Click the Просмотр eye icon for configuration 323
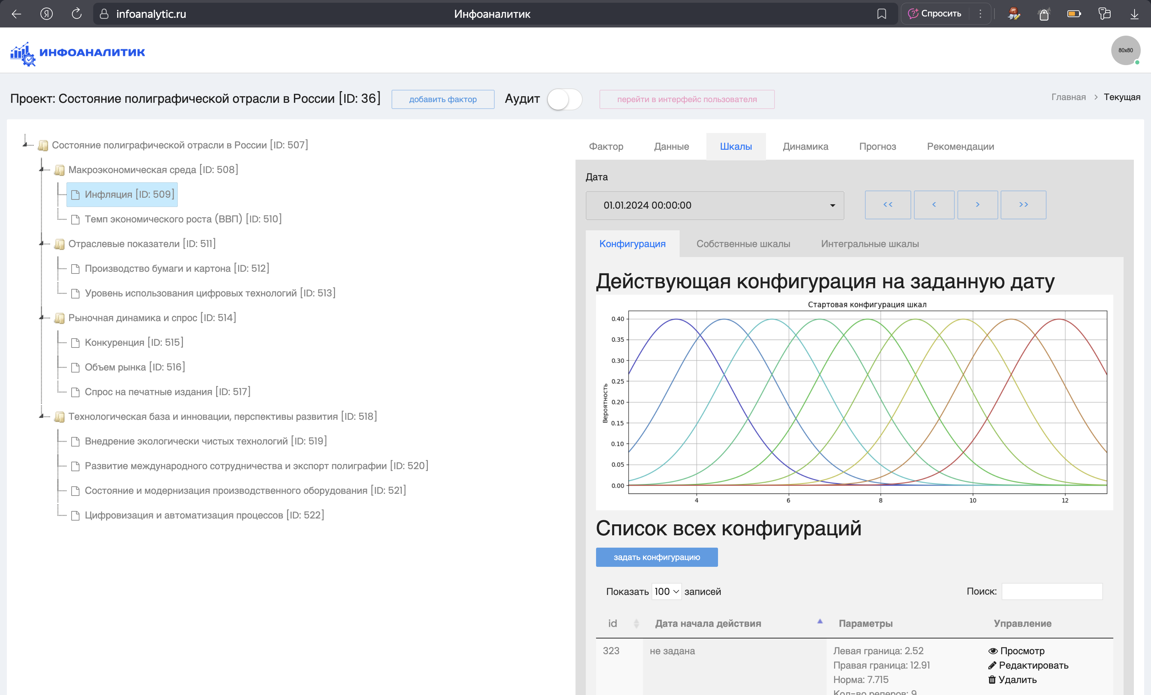 point(993,650)
